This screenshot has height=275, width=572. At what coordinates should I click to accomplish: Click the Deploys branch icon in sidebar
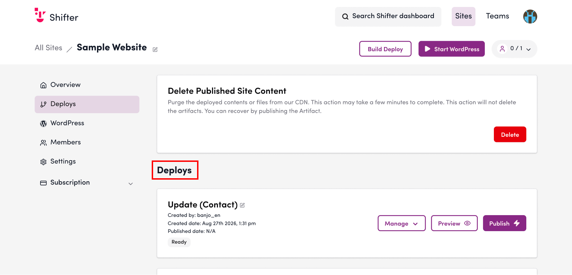pyautogui.click(x=43, y=104)
